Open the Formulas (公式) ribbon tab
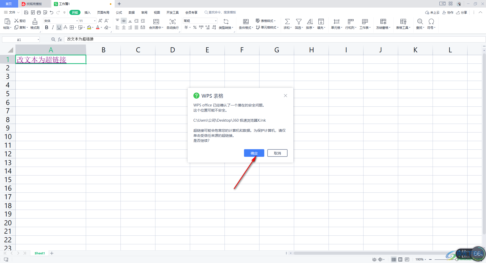 click(x=119, y=12)
